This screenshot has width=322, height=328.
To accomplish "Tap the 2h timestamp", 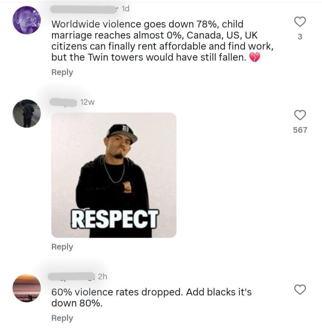I will click(102, 277).
